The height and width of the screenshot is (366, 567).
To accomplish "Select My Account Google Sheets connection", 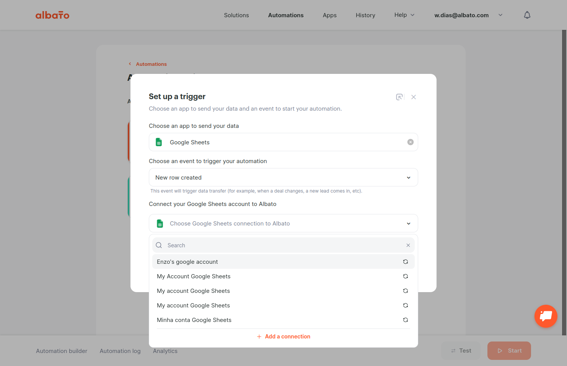I will 283,276.
